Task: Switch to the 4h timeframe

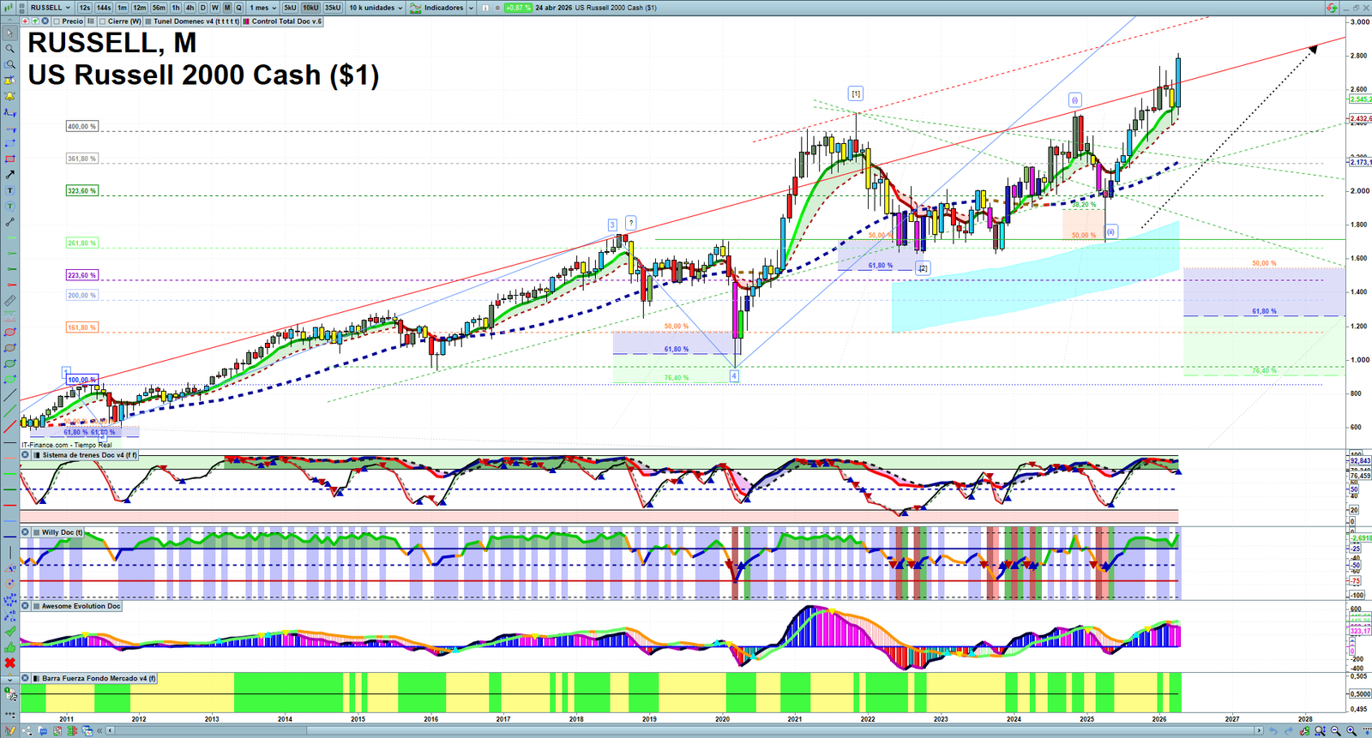Action: click(x=190, y=8)
